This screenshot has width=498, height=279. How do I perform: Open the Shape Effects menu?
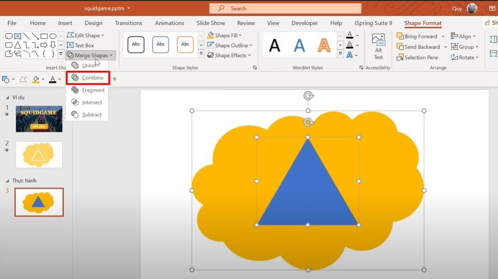pos(229,55)
